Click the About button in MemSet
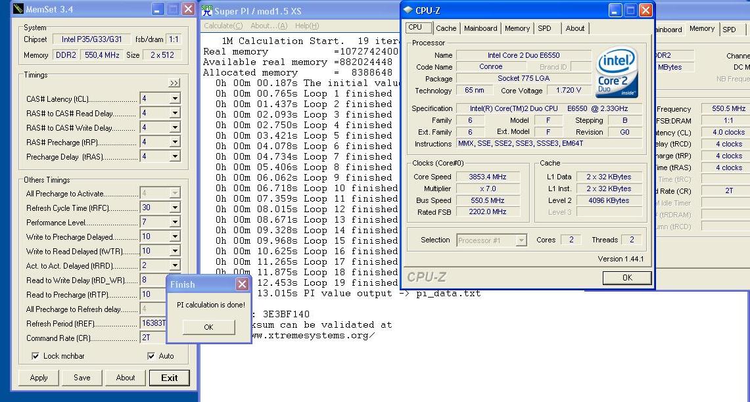The image size is (750, 402). click(126, 378)
